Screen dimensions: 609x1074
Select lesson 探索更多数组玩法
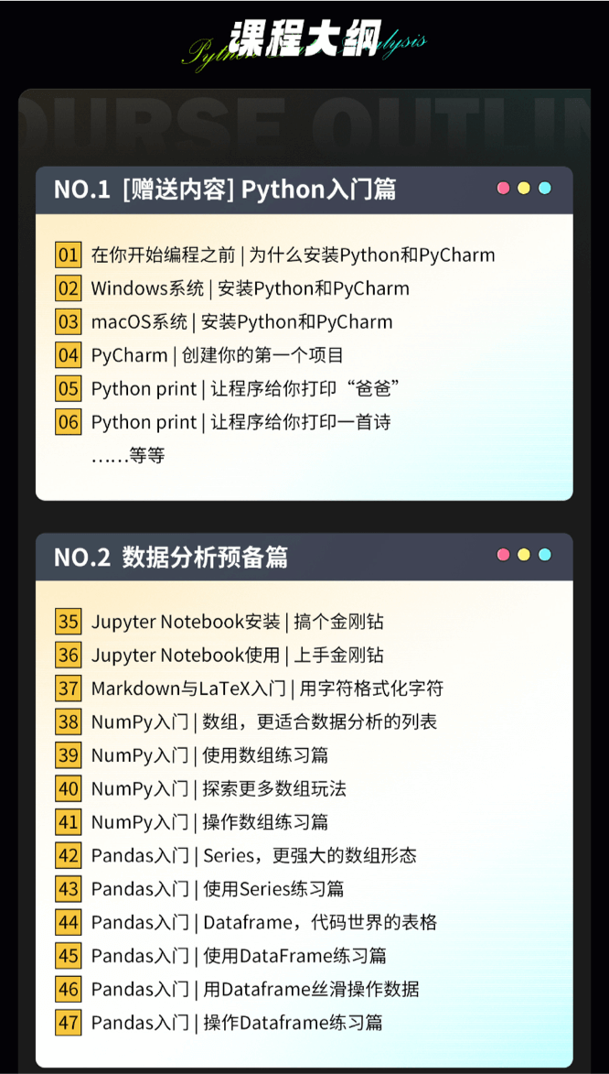pos(219,789)
